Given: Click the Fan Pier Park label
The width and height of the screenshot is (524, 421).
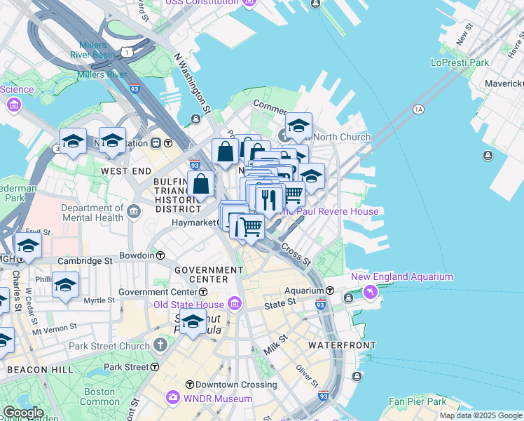Looking at the screenshot, I should pyautogui.click(x=418, y=401).
